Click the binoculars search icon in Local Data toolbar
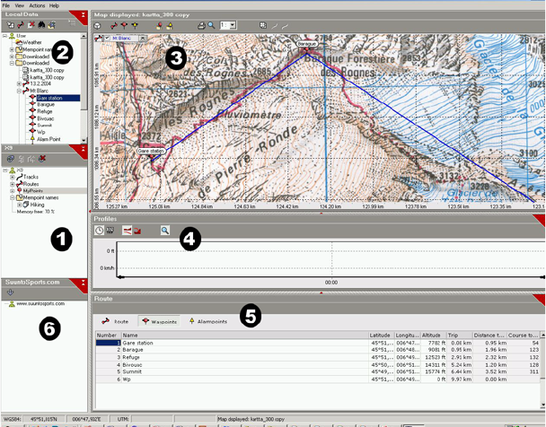 (41, 25)
